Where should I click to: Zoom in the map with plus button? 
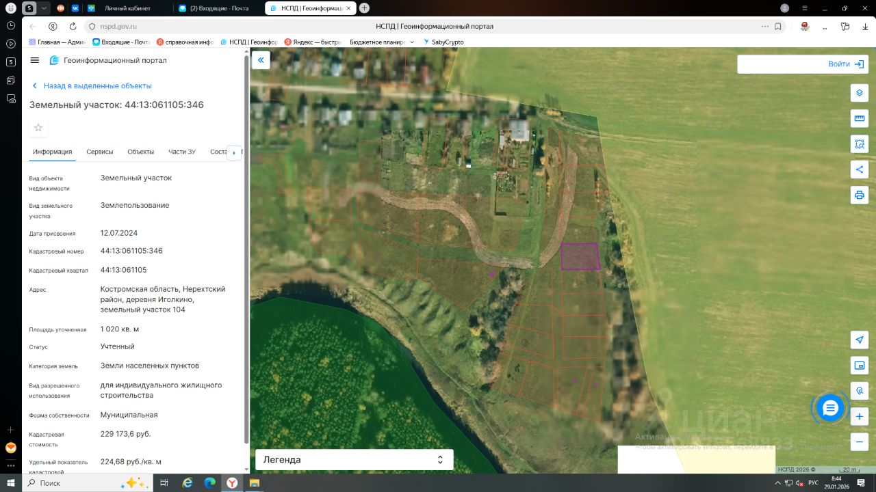860,416
